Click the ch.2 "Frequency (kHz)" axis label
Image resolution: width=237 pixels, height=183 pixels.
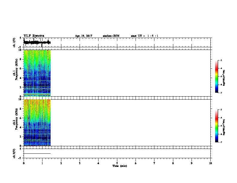16,119
